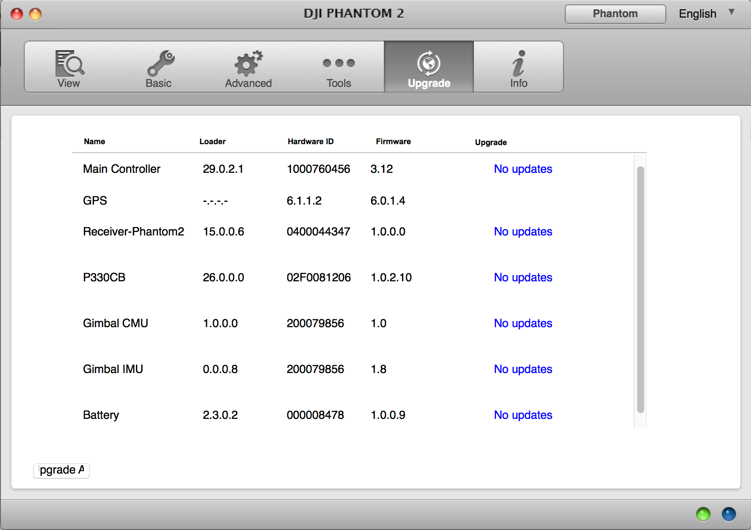
Task: Select the Receiver-Phantom2 row name
Action: [x=133, y=231]
